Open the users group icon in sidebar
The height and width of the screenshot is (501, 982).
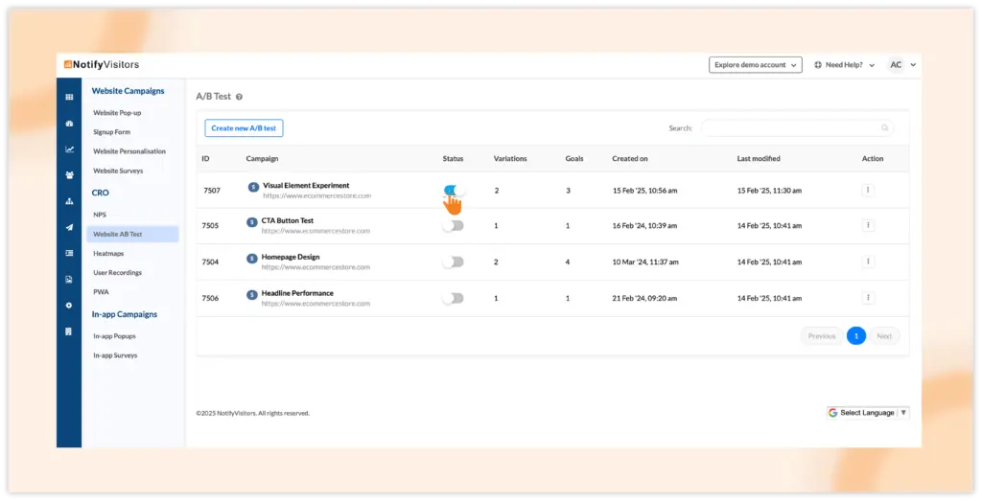pyautogui.click(x=69, y=175)
